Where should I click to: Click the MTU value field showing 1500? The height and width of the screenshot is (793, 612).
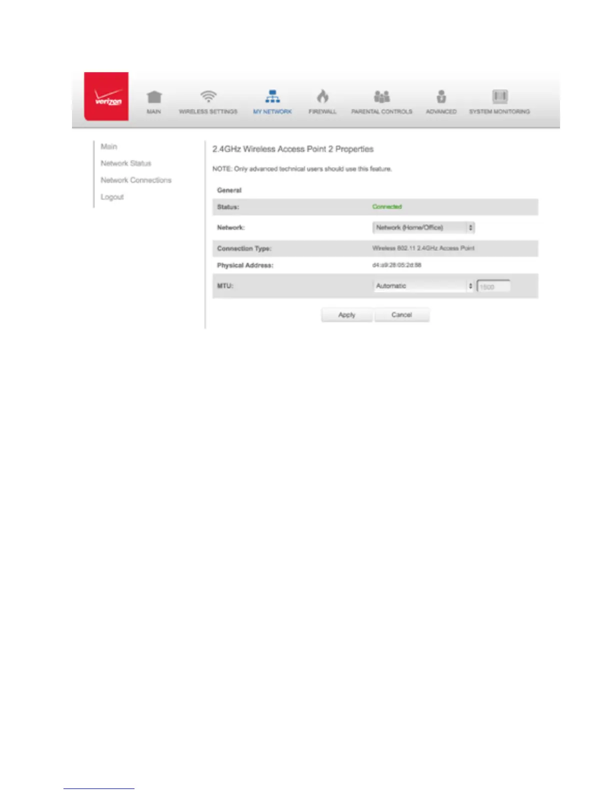coord(494,286)
